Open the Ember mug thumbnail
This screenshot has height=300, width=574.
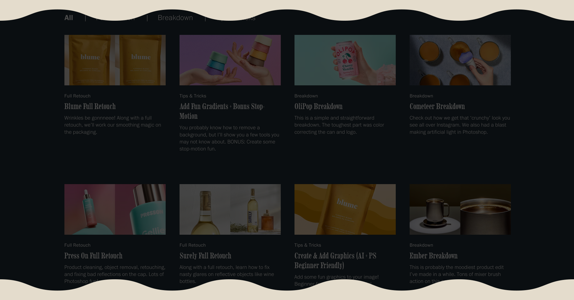tap(460, 209)
